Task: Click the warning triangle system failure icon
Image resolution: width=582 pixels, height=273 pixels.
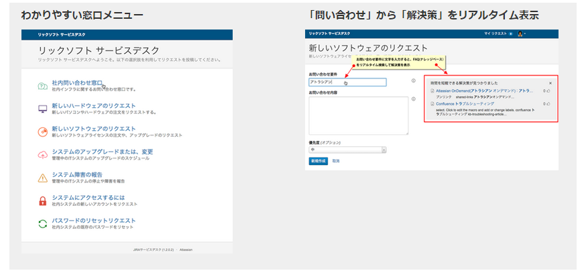Action: [42, 177]
